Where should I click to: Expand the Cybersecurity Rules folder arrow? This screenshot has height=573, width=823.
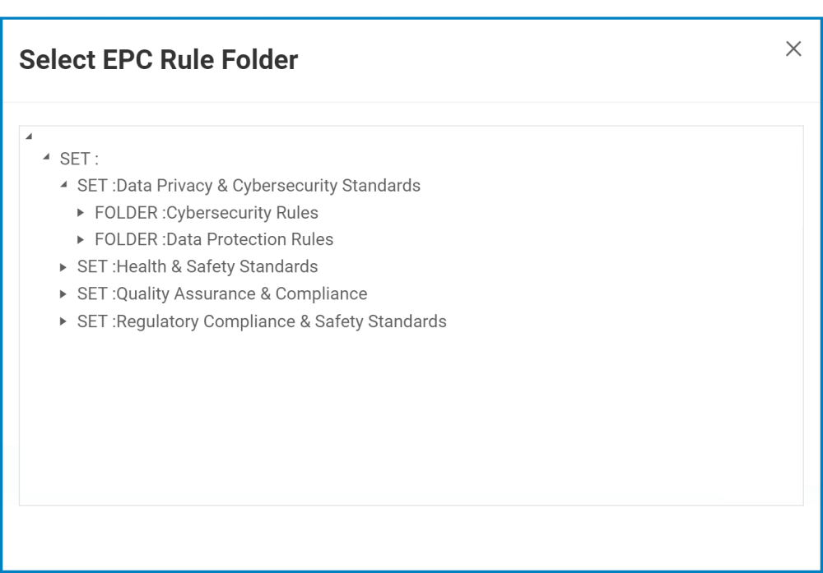(x=81, y=212)
